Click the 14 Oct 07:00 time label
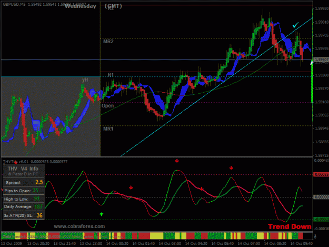 [x=249, y=244]
